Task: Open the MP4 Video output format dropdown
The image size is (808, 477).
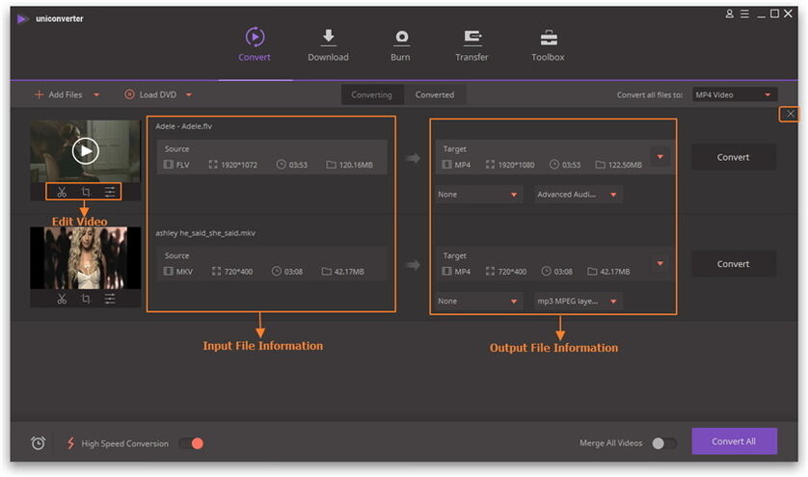Action: 735,94
